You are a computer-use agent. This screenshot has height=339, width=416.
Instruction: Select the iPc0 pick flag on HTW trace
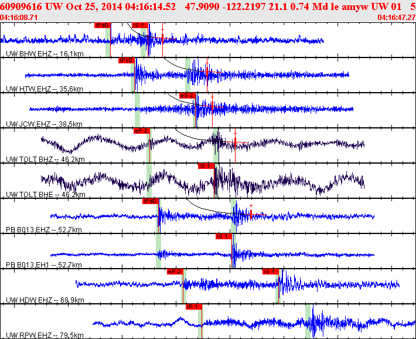127,60
